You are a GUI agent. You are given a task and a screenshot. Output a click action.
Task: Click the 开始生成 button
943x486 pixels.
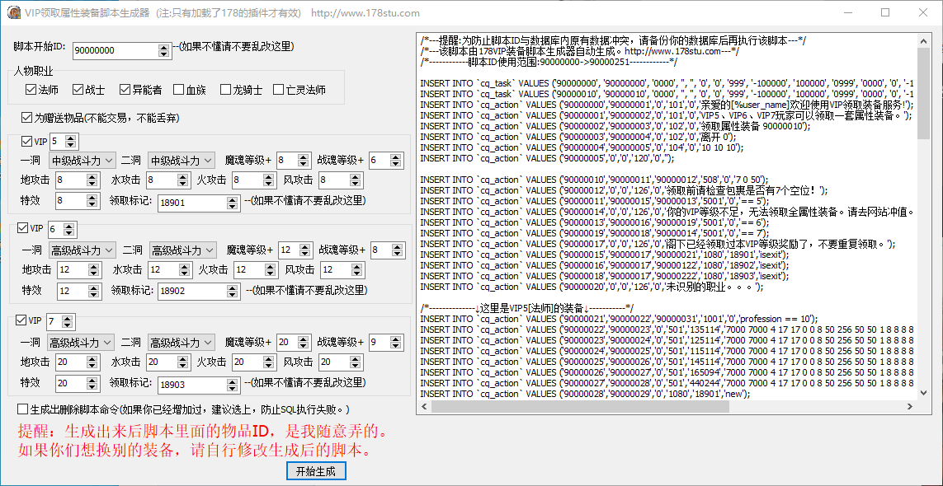(x=316, y=471)
